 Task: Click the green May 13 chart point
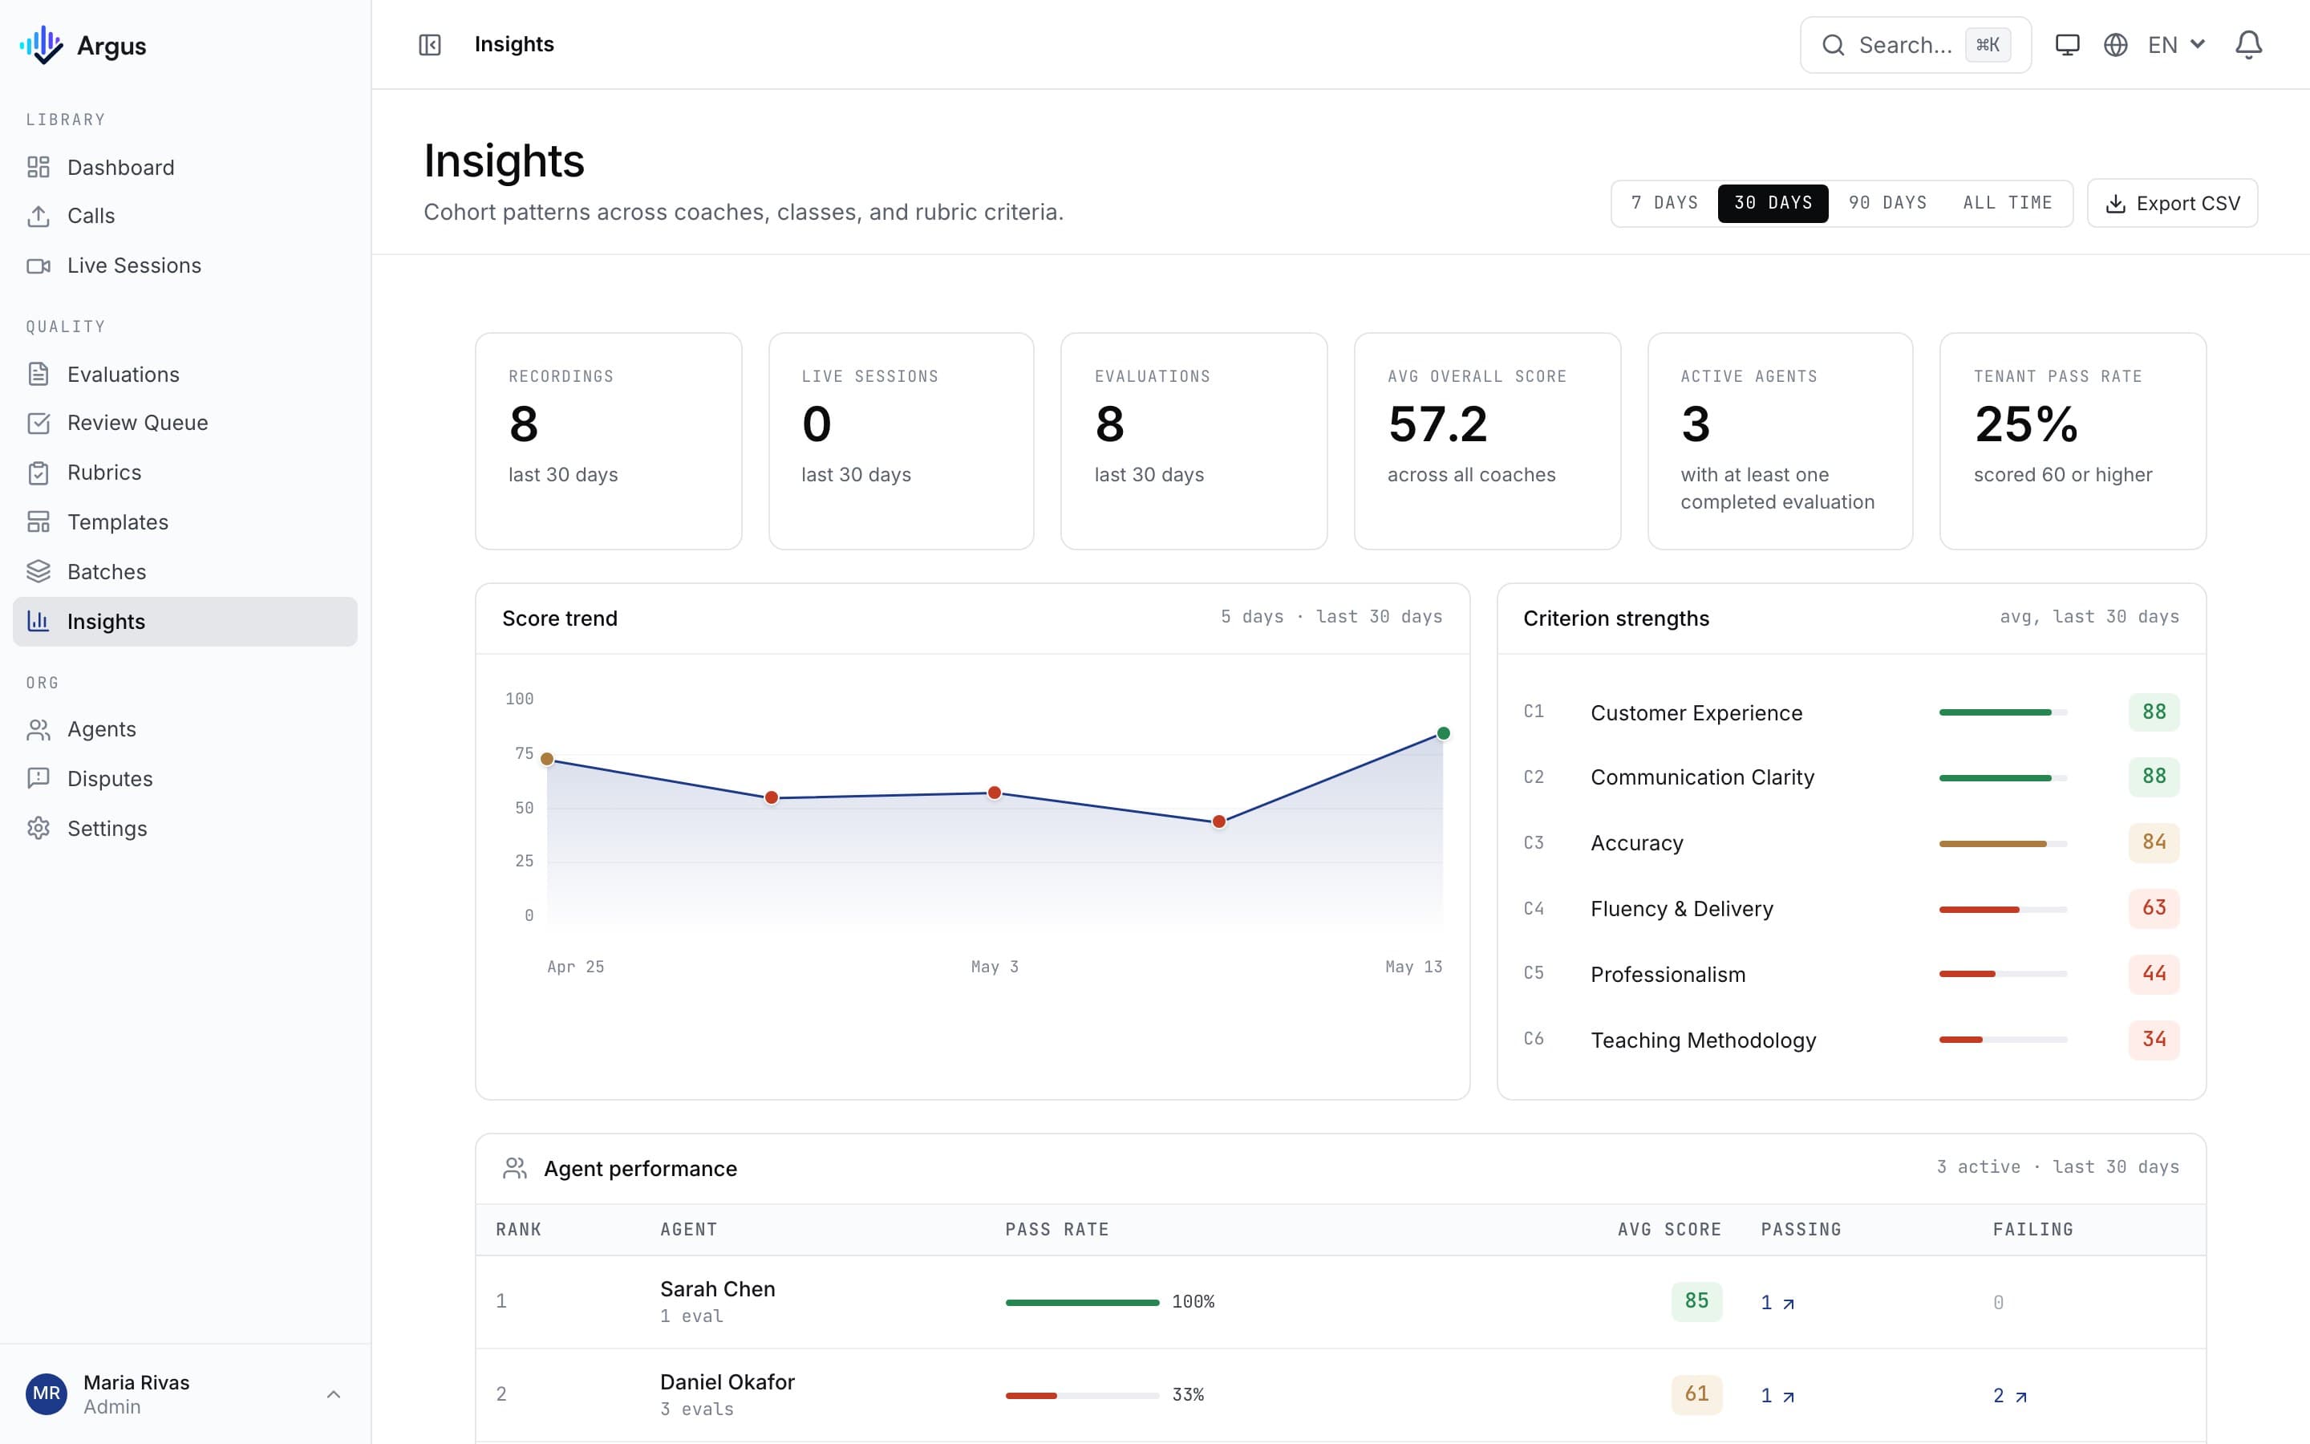coord(1443,733)
